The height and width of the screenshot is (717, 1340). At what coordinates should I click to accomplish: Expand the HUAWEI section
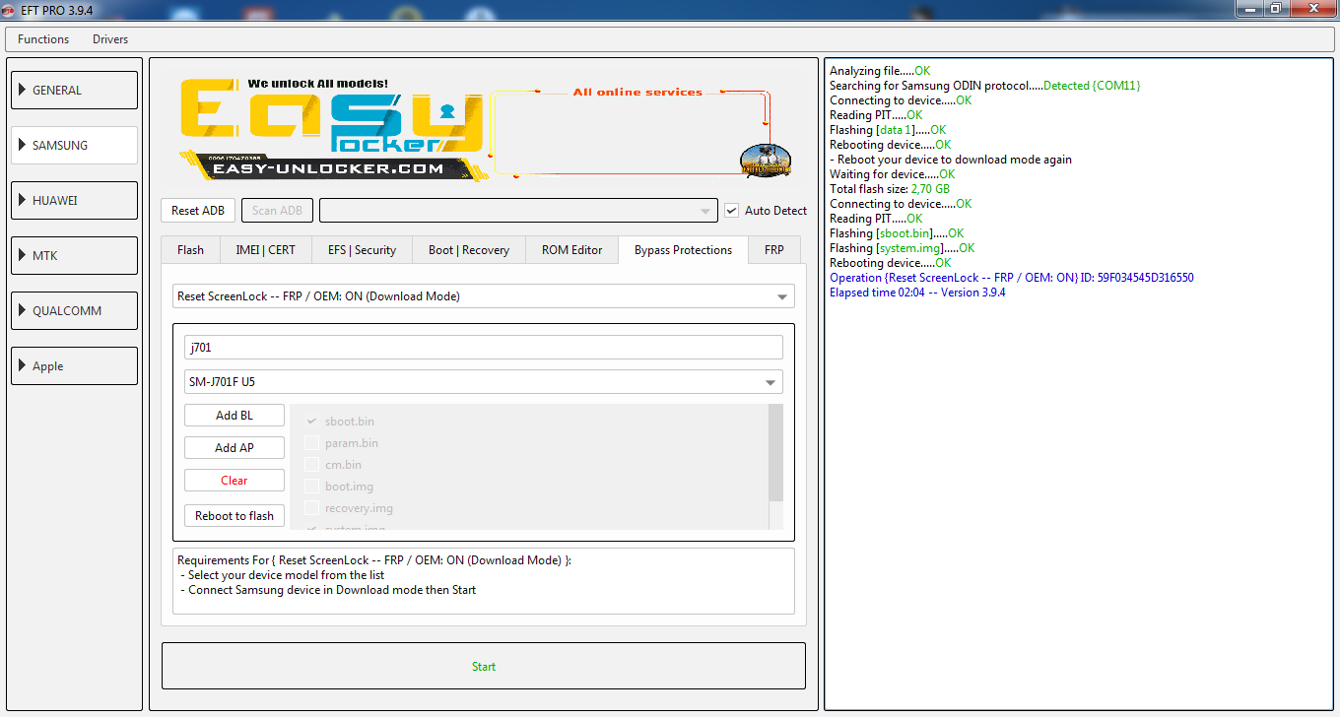pos(74,200)
